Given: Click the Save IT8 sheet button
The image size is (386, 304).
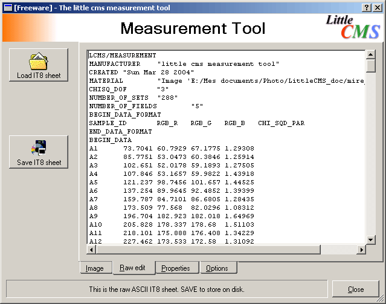Looking at the screenshot, I should point(39,152).
